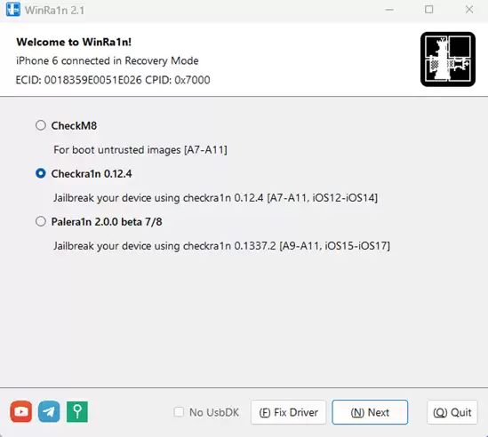This screenshot has width=488, height=437.
Task: Open the Telegram channel icon
Action: (x=49, y=411)
